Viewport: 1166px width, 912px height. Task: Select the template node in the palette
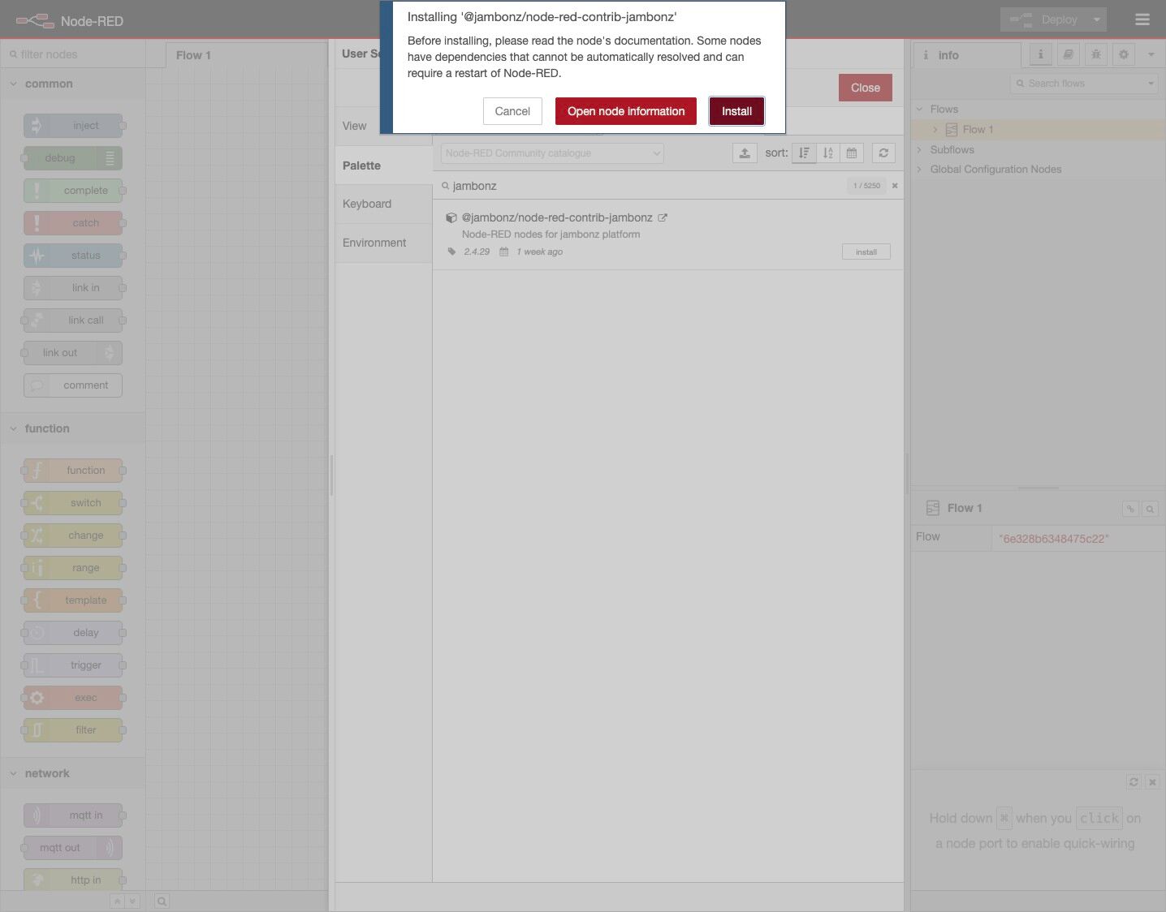[x=73, y=600]
